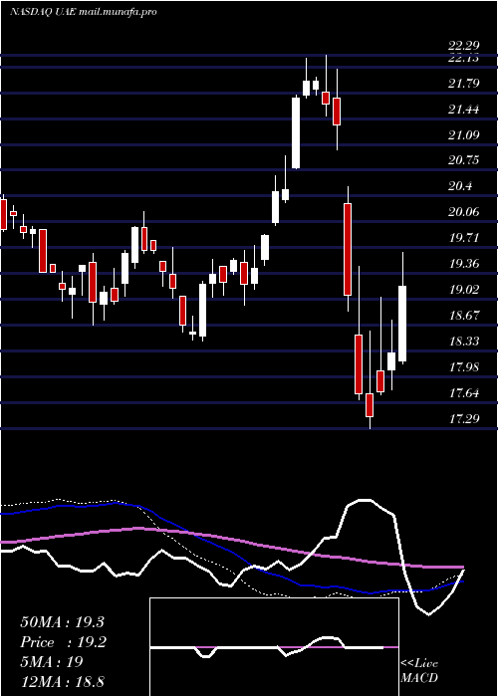Image resolution: width=498 pixels, height=697 pixels.
Task: Click the NASDAQ UAE mail.munafa.pro title text
Action: (x=84, y=12)
